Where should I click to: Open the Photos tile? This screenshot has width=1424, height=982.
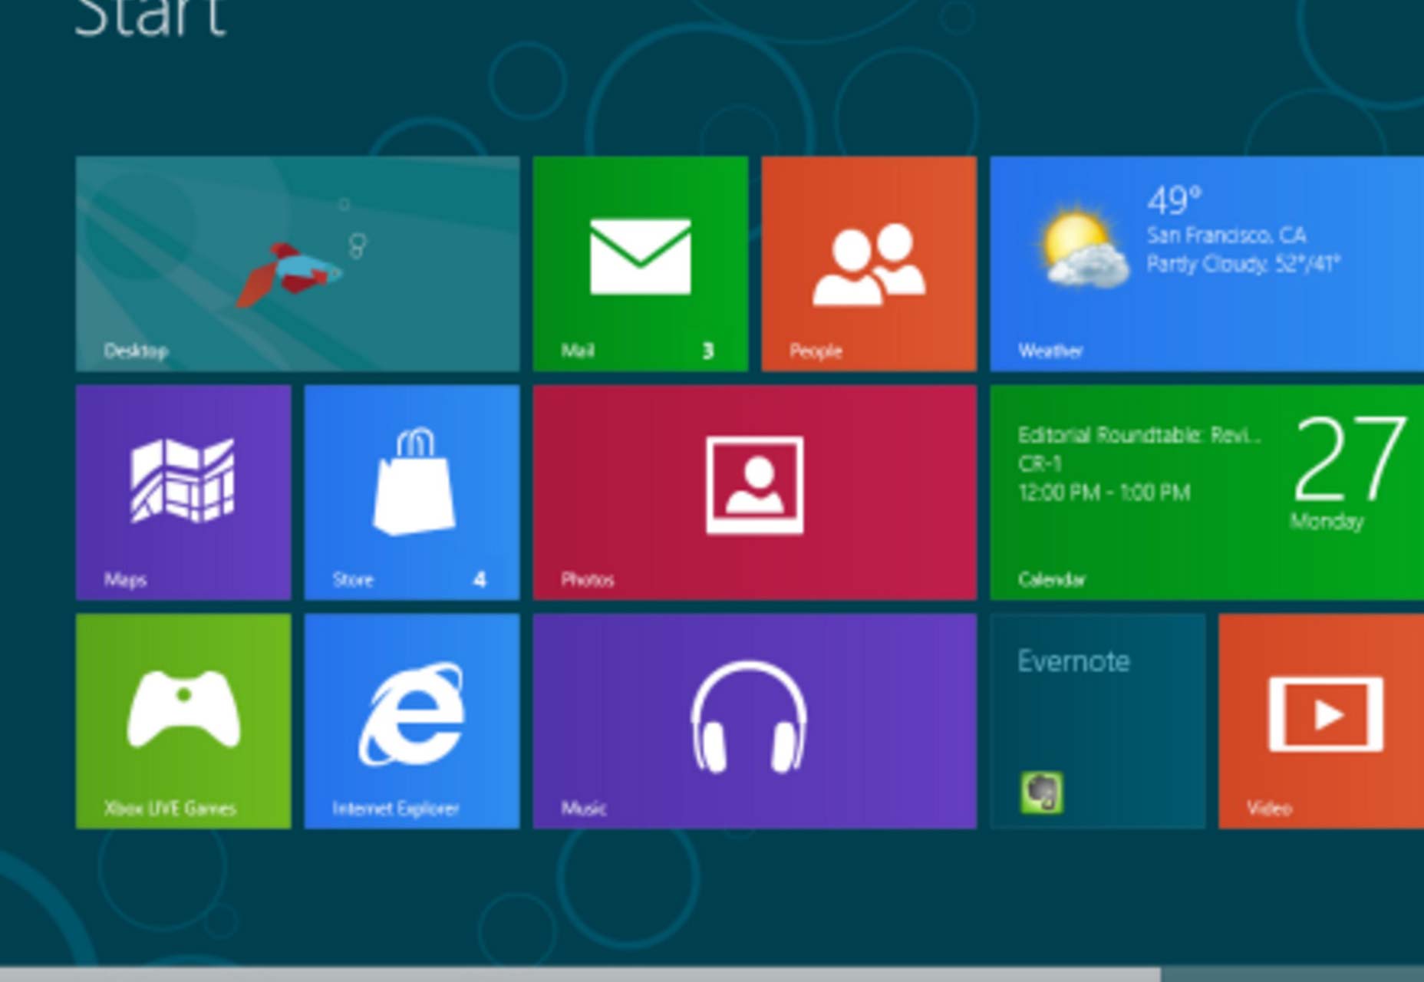(x=755, y=492)
